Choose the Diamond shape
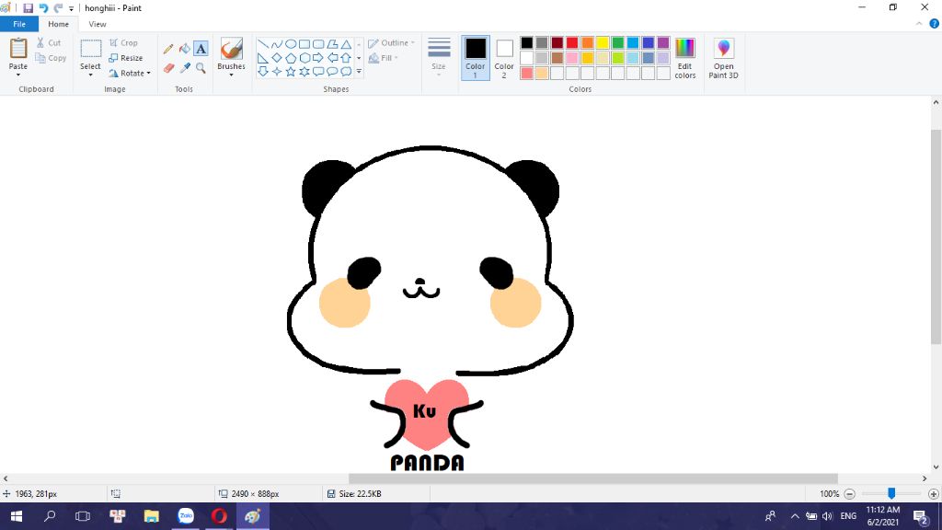The image size is (942, 530). coord(276,58)
